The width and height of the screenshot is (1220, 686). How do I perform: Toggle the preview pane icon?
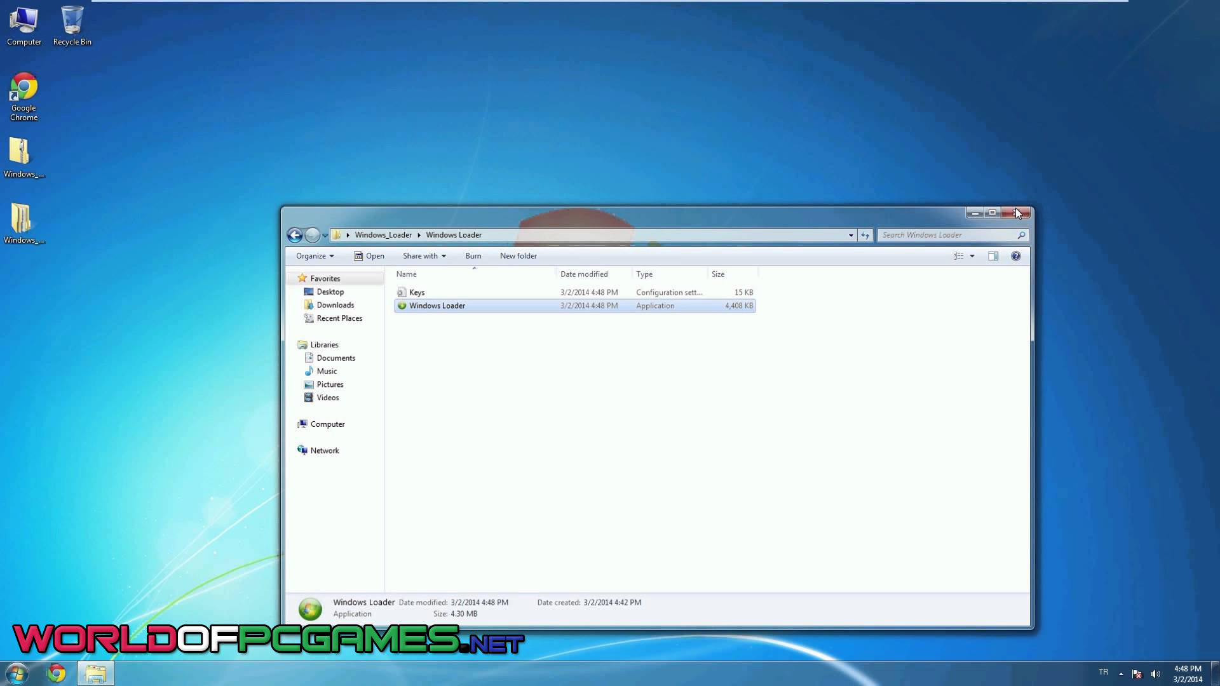(x=993, y=256)
